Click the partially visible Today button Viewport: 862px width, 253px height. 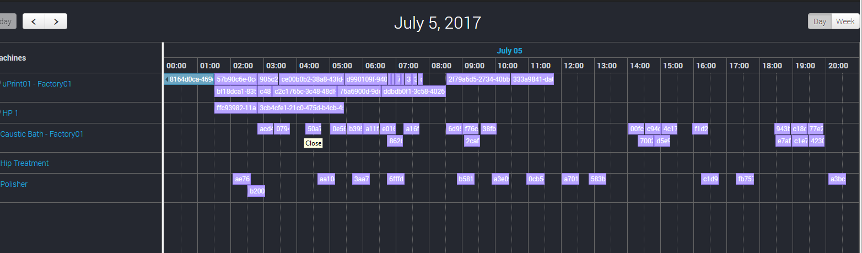click(x=8, y=21)
